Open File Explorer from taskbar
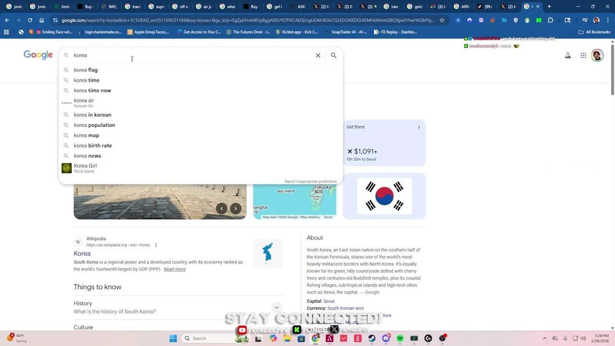Image resolution: width=615 pixels, height=346 pixels. click(x=287, y=338)
